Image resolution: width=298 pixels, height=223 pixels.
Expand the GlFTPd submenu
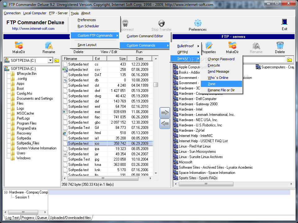185,52
